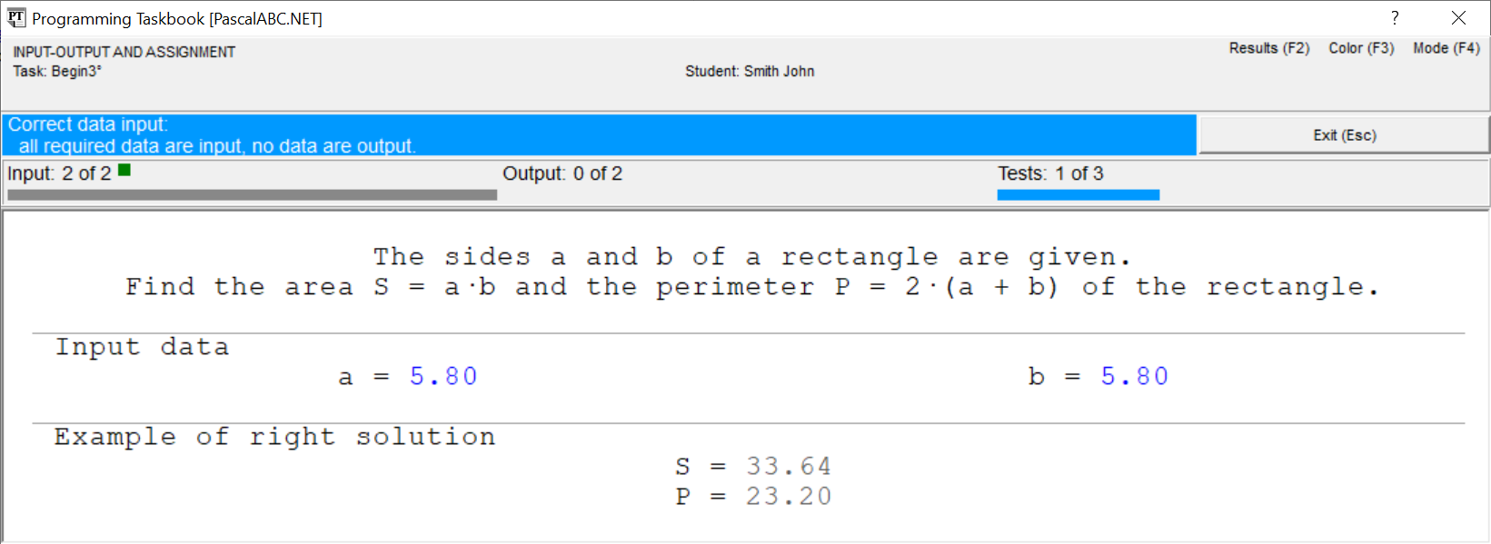The image size is (1491, 544).
Task: Click the Input data section heading
Action: 142,347
